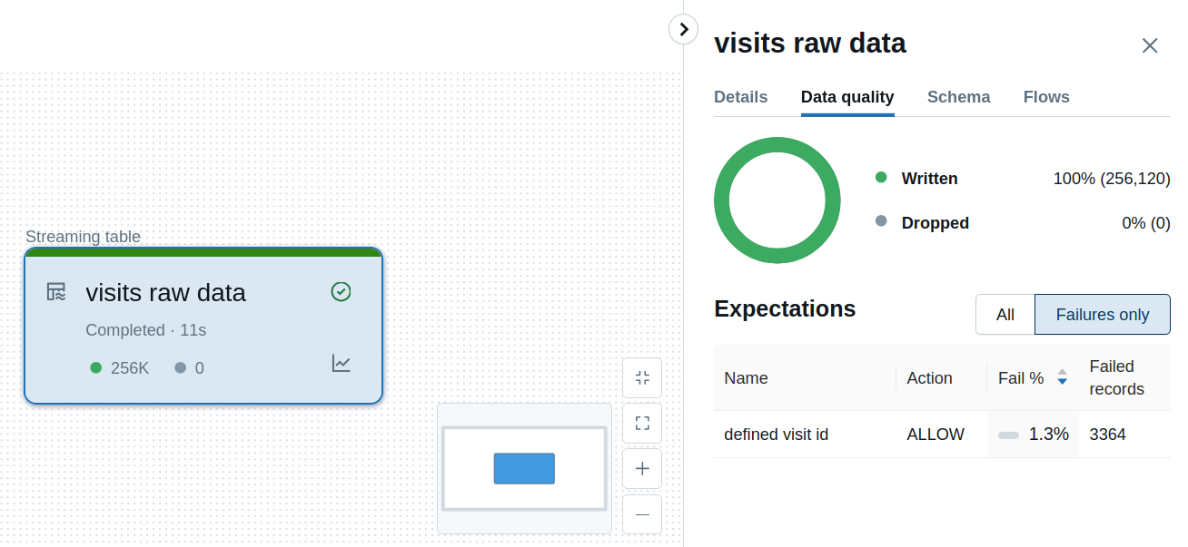The image size is (1188, 547).
Task: Click the completed checkmark status icon
Action: [341, 291]
